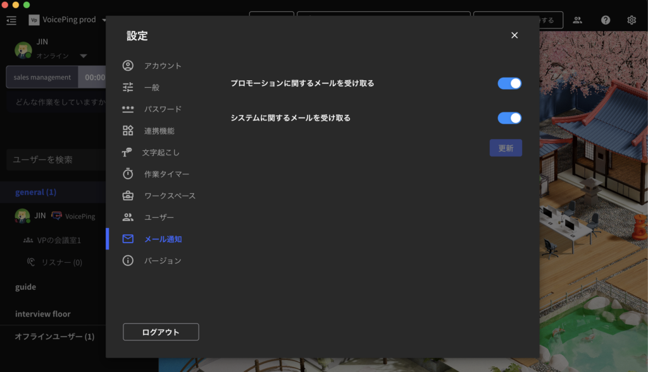The image size is (648, 372).
Task: Disable promotion email notifications toggle
Action: click(509, 83)
